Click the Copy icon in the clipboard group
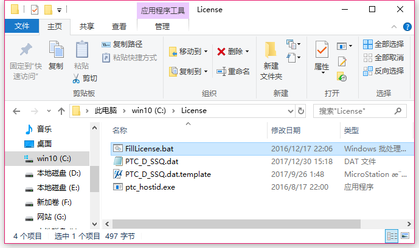This screenshot has height=248, width=419. coord(57,49)
